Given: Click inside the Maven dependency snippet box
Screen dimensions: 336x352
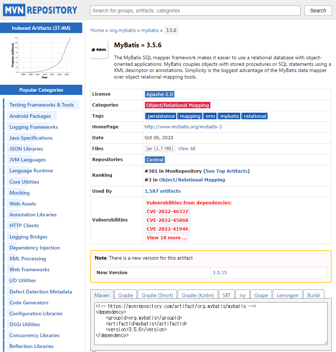Looking at the screenshot, I should click(211, 324).
